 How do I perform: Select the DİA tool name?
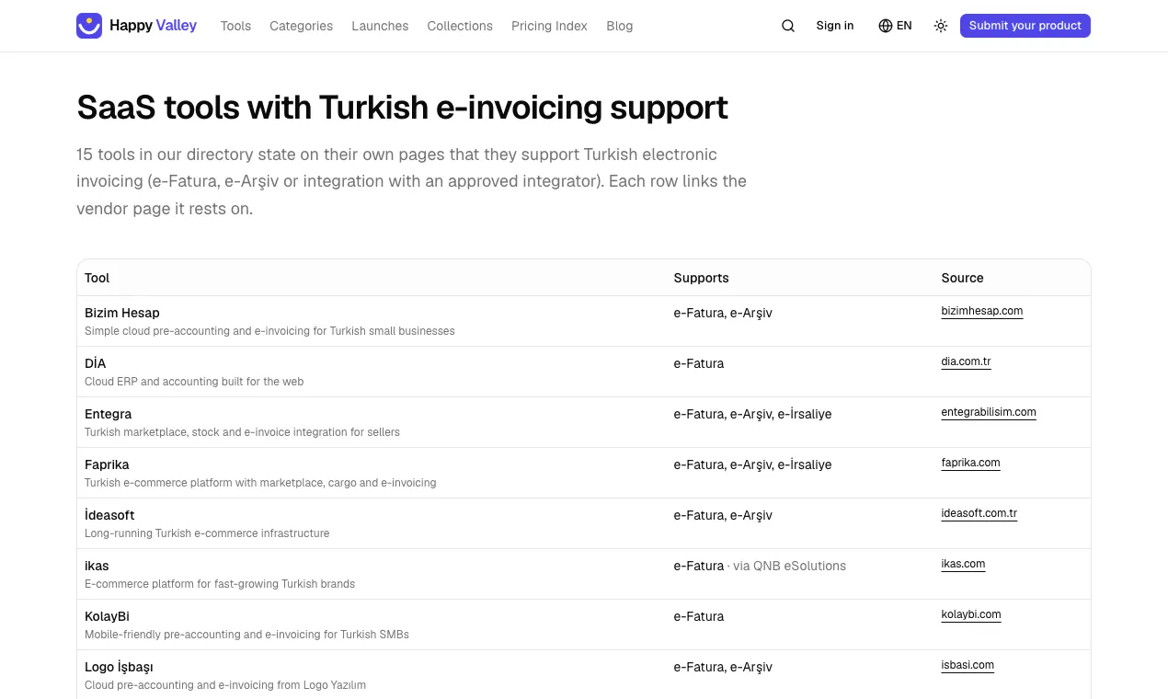pos(96,363)
